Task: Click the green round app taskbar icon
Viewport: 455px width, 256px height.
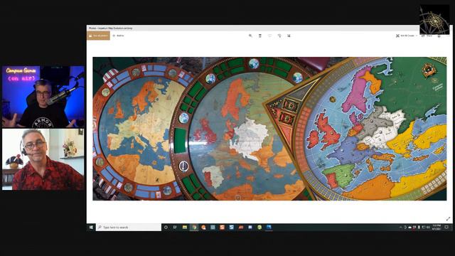Action: pyautogui.click(x=259, y=228)
